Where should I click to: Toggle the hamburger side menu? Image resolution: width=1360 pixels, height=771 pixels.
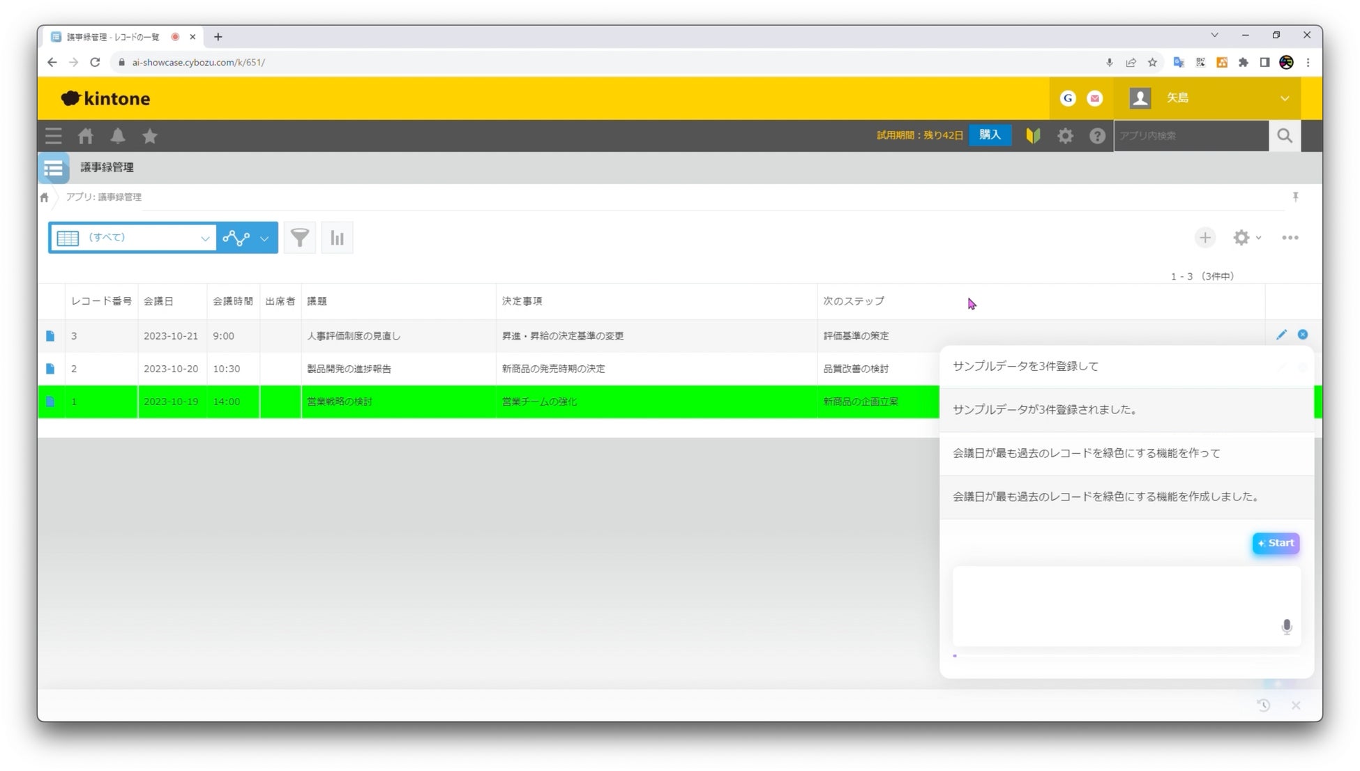54,136
